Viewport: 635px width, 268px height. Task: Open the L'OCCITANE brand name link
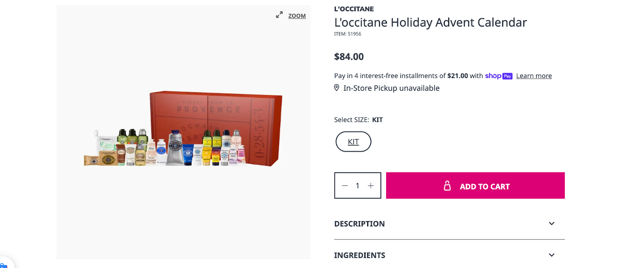click(x=354, y=9)
